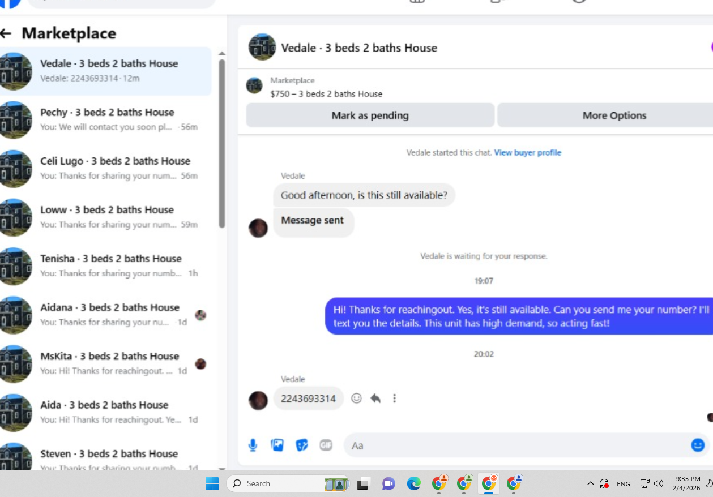The height and width of the screenshot is (497, 713).
Task: Click Vedale's avatar beside Message sent
Action: tap(258, 228)
